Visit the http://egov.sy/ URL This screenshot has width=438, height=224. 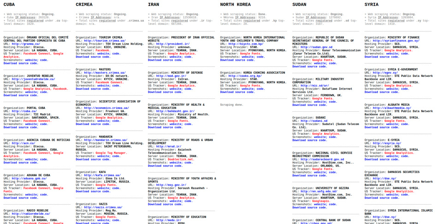click(x=385, y=73)
